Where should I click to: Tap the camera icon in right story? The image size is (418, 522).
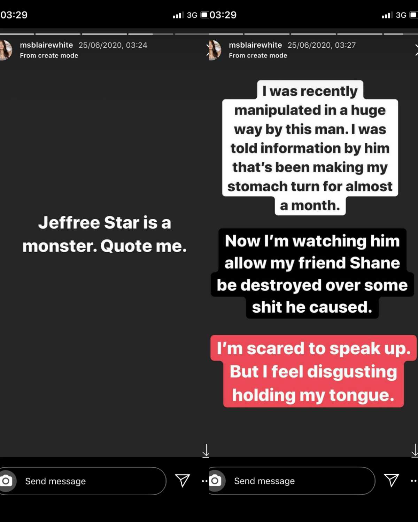(x=215, y=481)
